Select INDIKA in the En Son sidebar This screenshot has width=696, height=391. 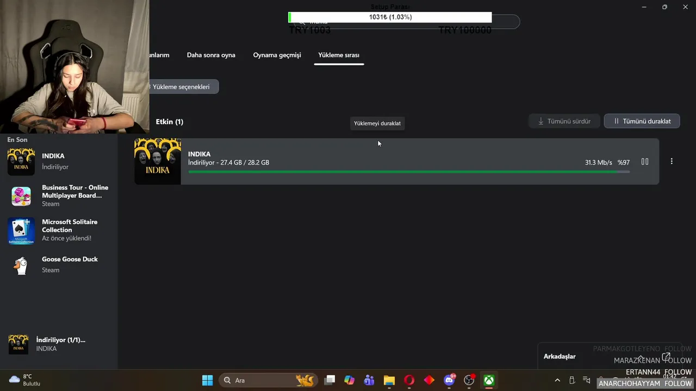click(59, 161)
